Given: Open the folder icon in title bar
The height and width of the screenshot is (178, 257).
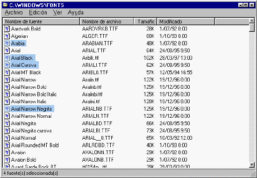Looking at the screenshot, I should [x=5, y=5].
